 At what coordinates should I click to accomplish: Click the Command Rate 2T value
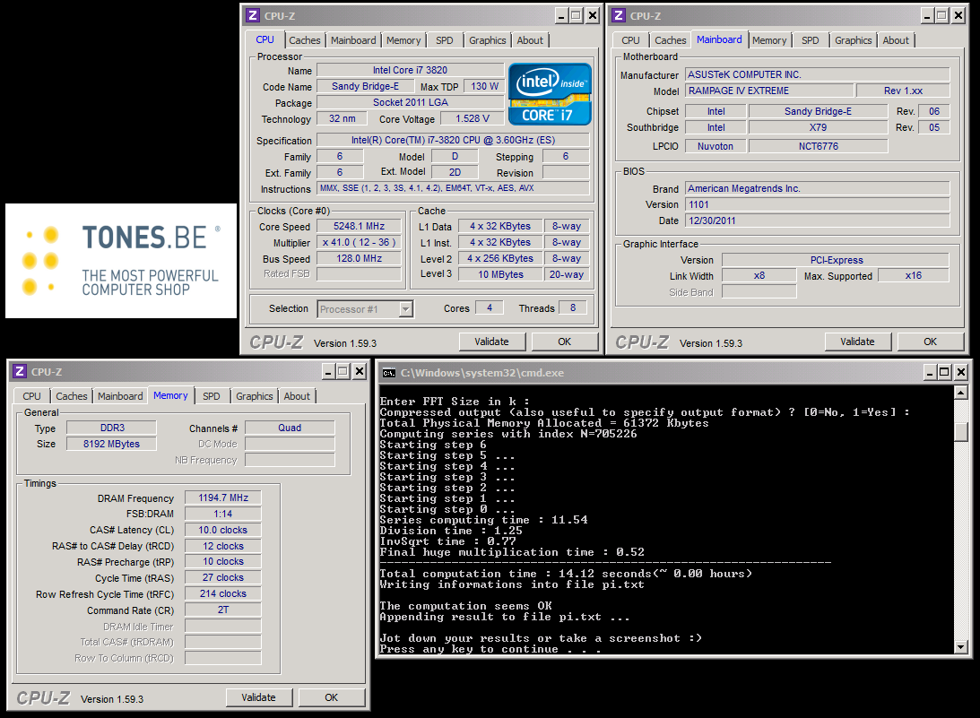[x=223, y=610]
